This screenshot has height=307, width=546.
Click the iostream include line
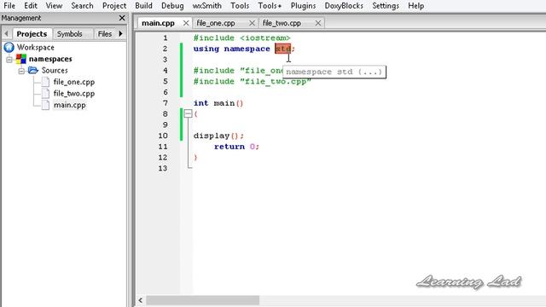click(241, 38)
